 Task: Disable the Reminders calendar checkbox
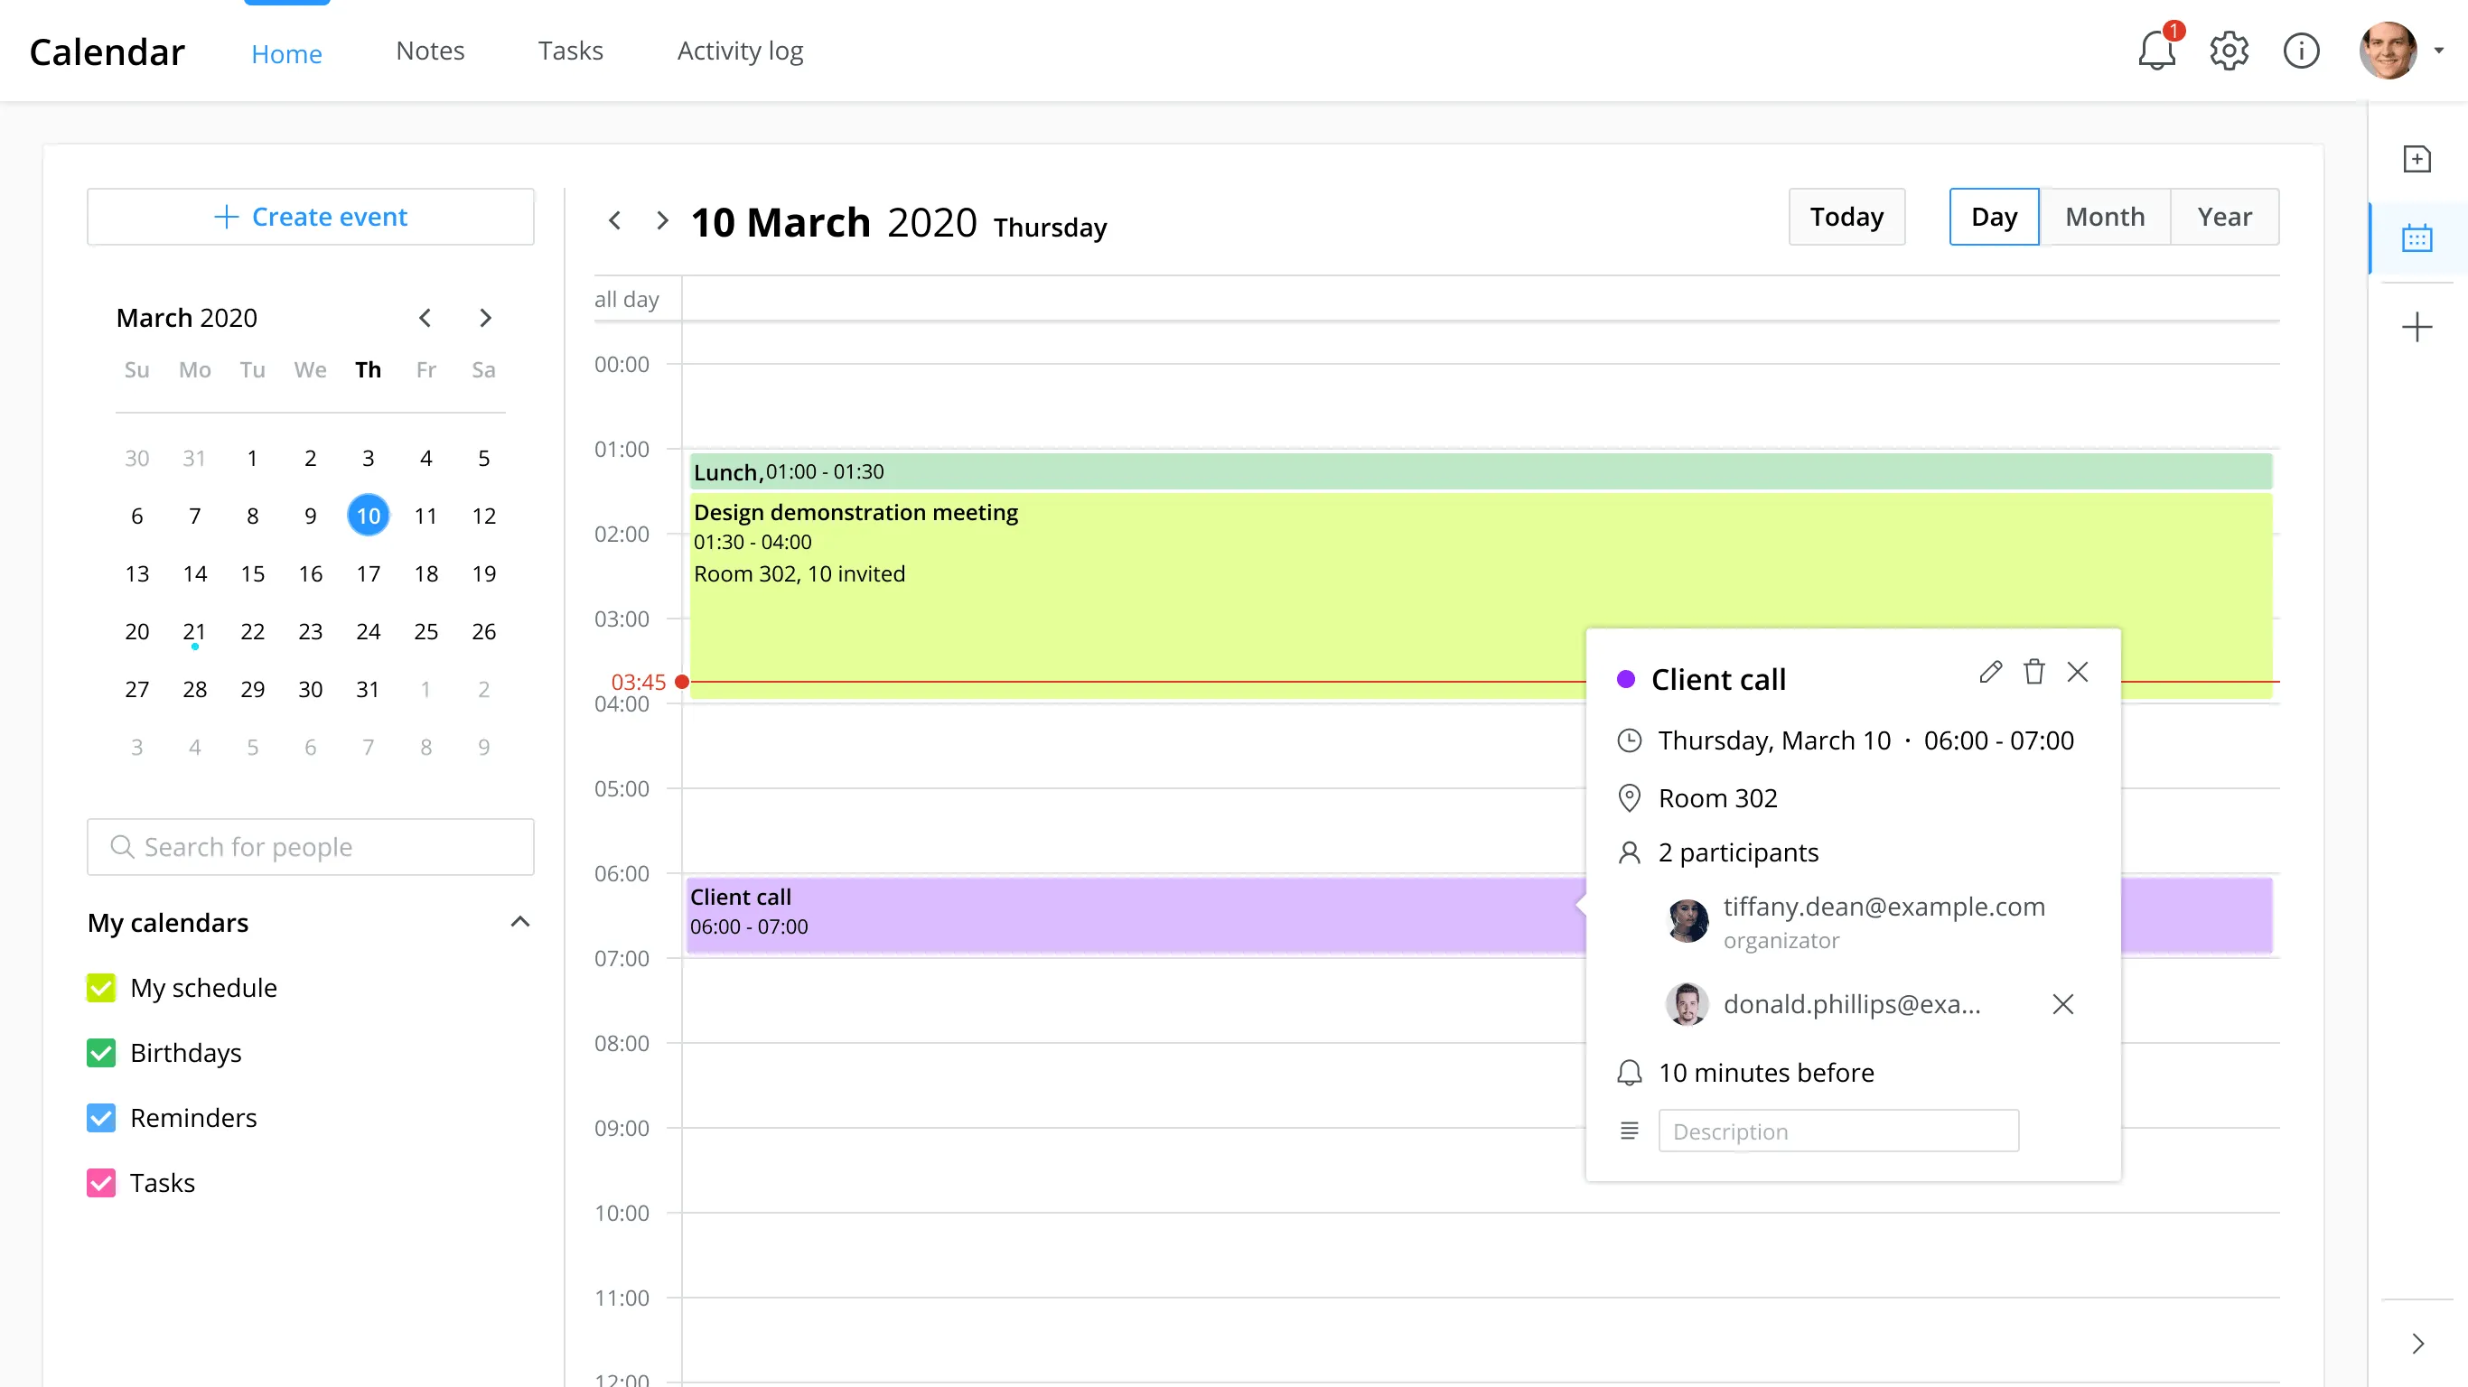(x=101, y=1118)
